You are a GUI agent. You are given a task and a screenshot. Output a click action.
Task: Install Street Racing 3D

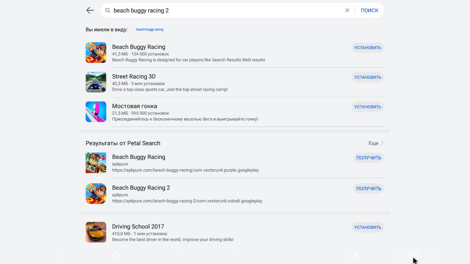pyautogui.click(x=368, y=77)
